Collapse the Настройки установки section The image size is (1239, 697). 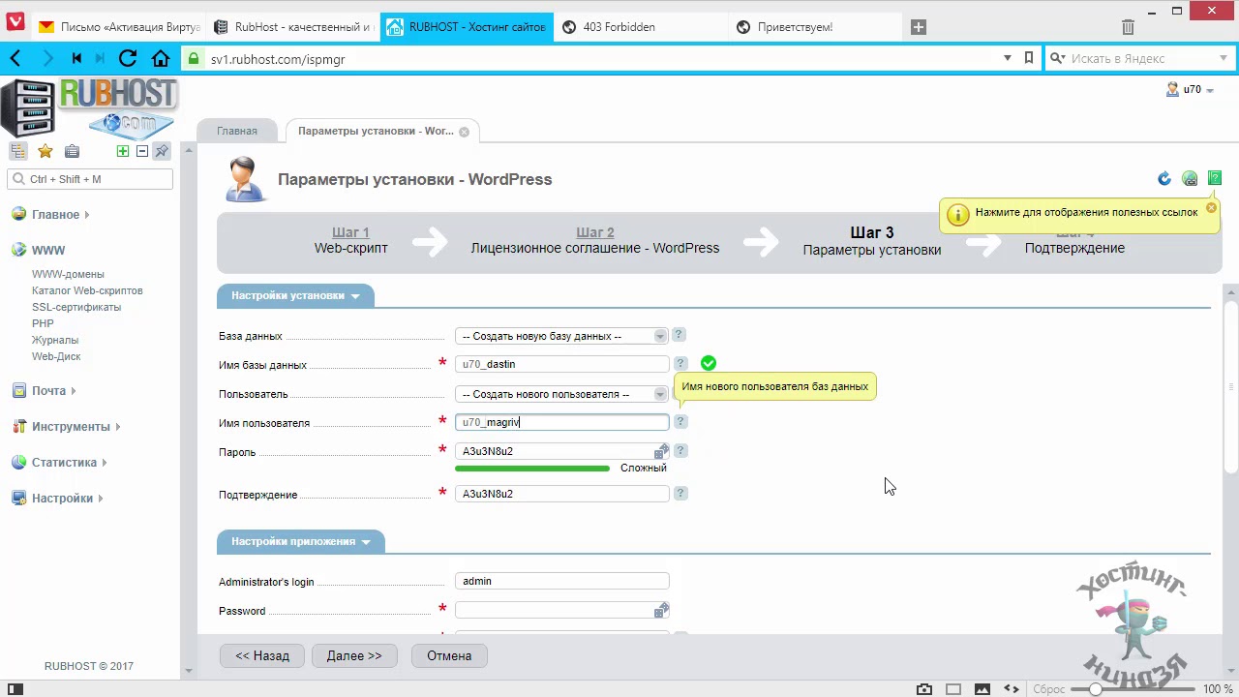coord(295,296)
